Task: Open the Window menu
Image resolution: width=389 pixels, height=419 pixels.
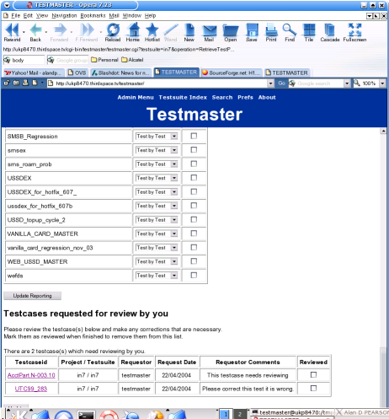Action: (132, 16)
